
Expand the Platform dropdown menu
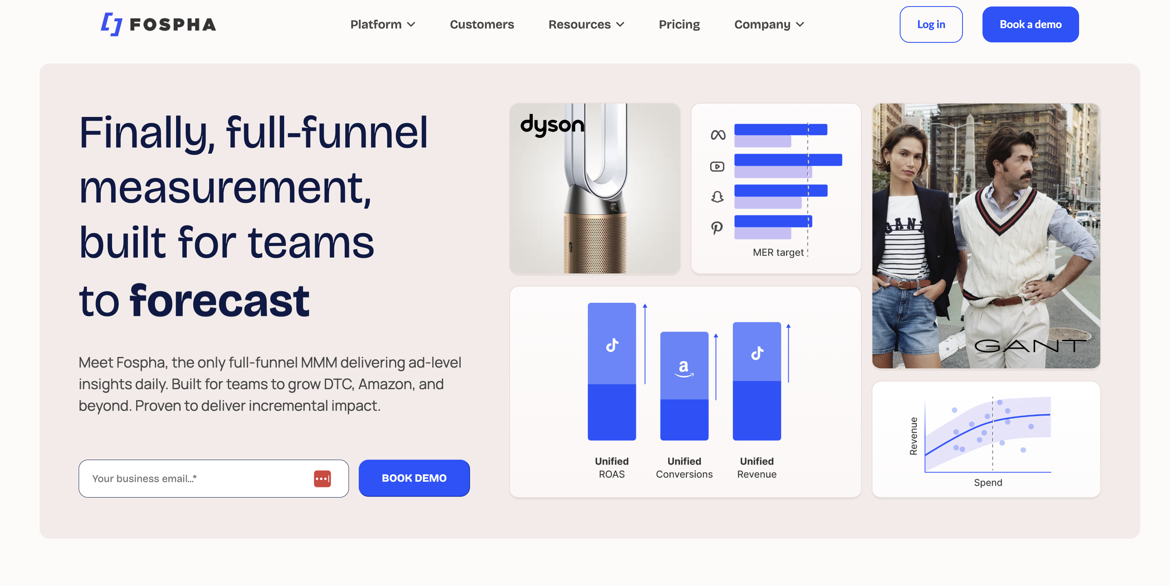(x=382, y=24)
